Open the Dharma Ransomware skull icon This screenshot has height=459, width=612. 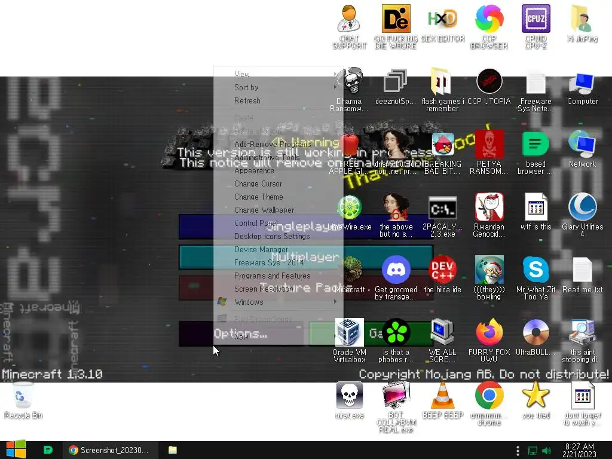pos(350,81)
